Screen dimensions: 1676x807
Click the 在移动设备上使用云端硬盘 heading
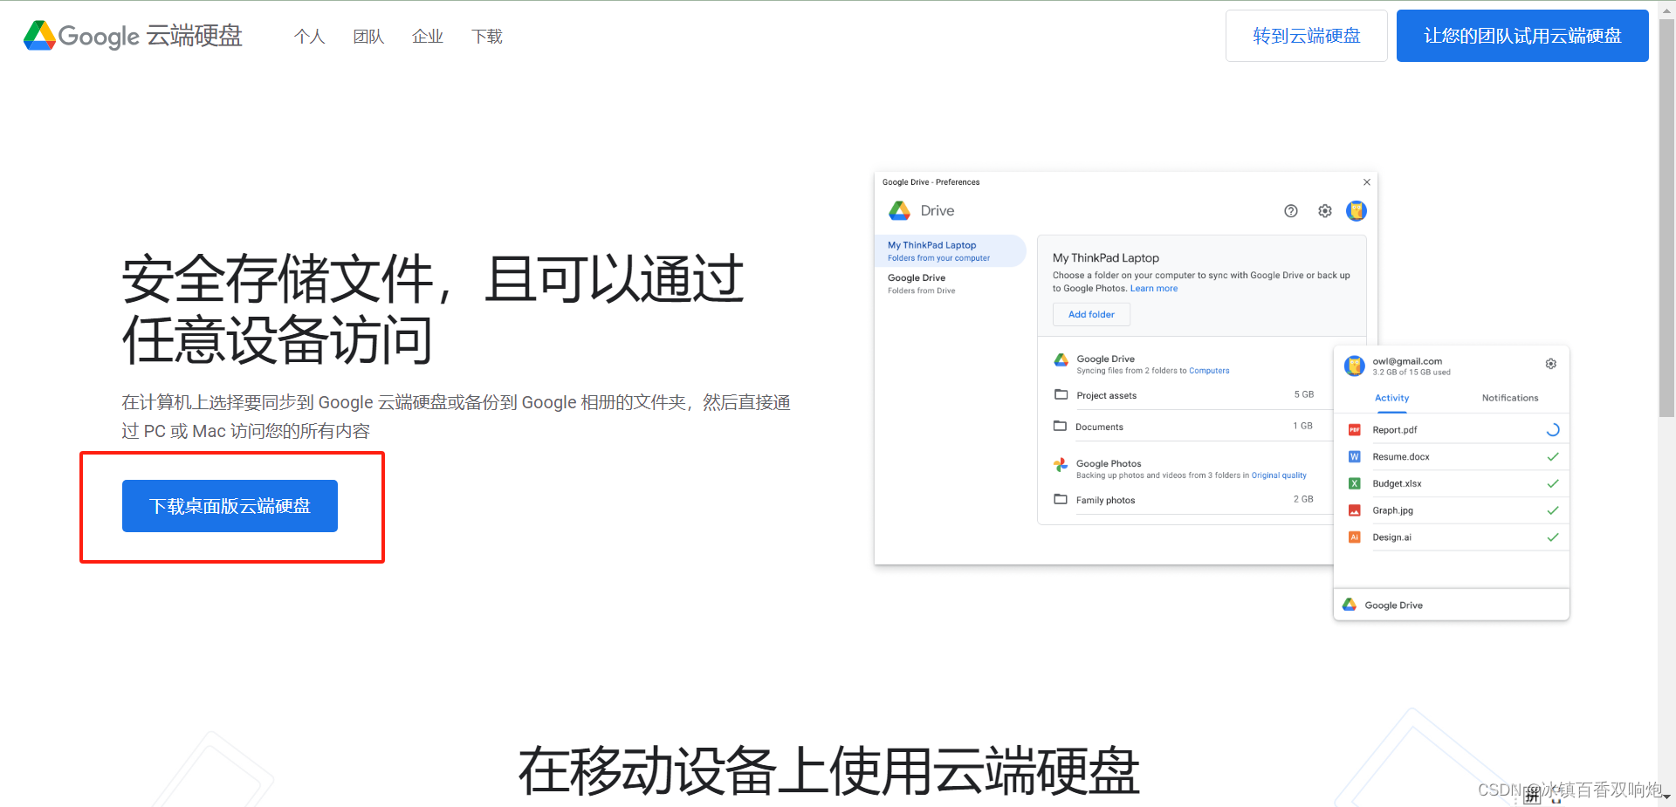pos(829,771)
